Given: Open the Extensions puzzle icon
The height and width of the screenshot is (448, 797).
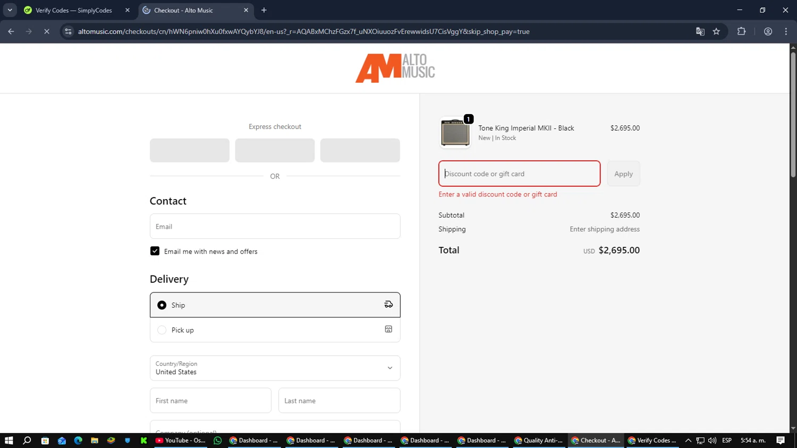Looking at the screenshot, I should tap(741, 31).
